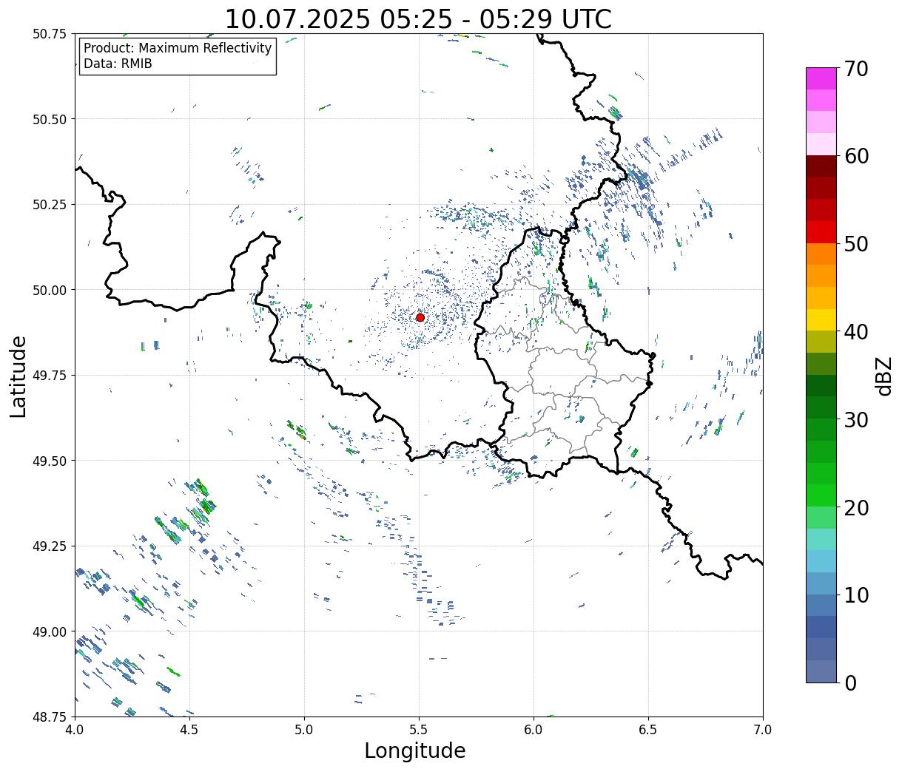
Task: Click the colorbar tick label 50
Action: (855, 244)
